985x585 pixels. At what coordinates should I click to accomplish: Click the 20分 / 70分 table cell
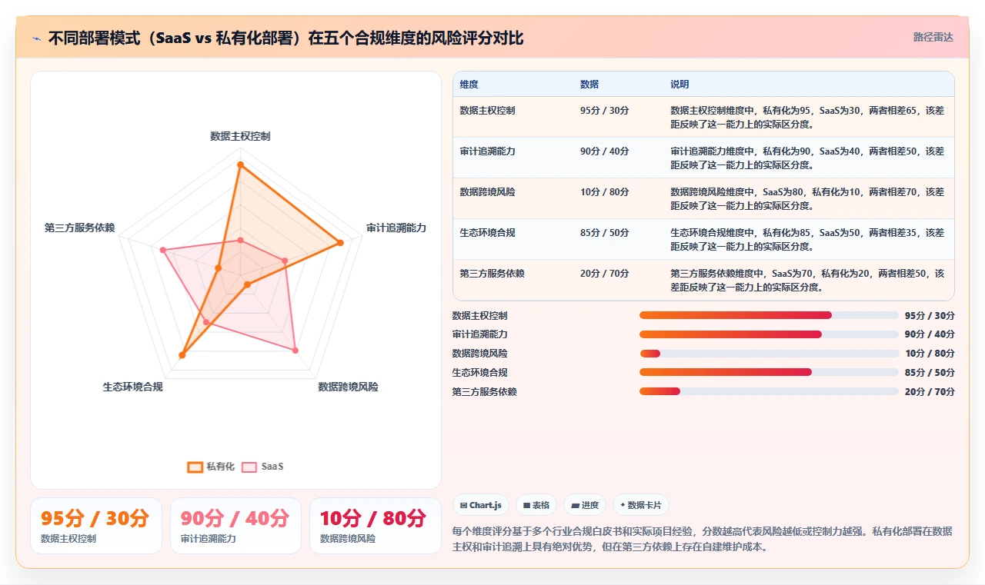605,273
